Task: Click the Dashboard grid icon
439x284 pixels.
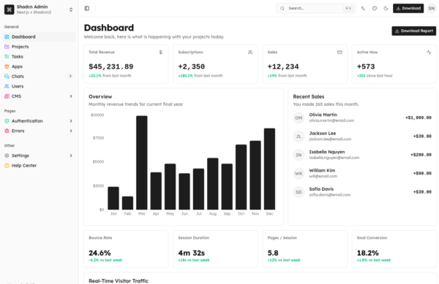Action: 7,37
